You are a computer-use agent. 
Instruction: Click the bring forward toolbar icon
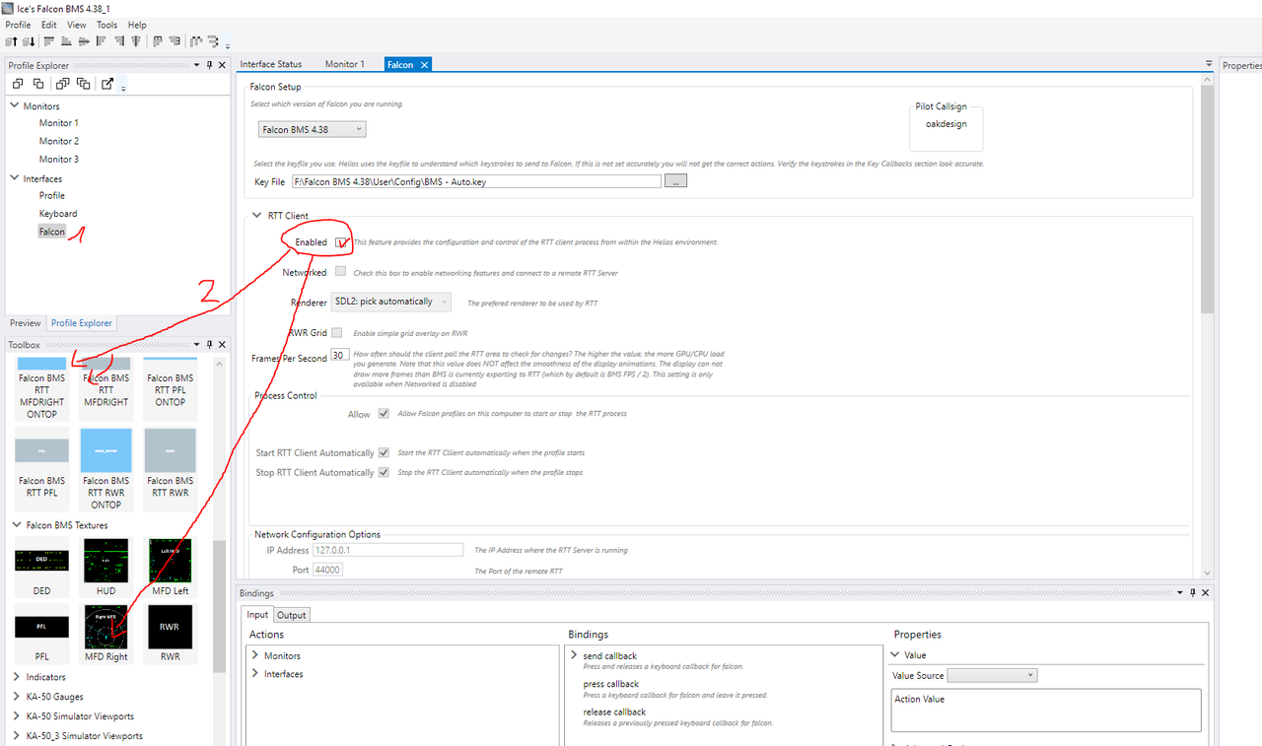[12, 41]
